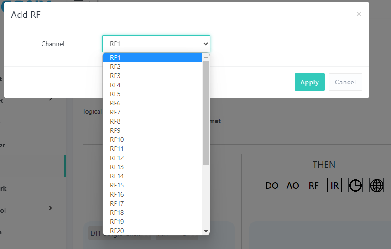This screenshot has height=249, width=391.
Task: Collapse the Channel dropdown
Action: point(156,44)
